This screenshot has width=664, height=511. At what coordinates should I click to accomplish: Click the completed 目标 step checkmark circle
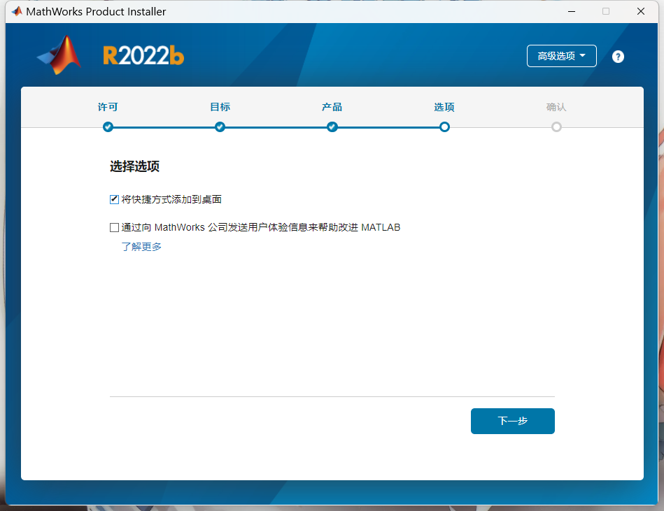pos(220,127)
